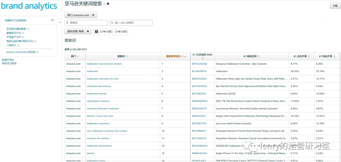Open ASIN link B08BHWLPL9

click(200, 153)
